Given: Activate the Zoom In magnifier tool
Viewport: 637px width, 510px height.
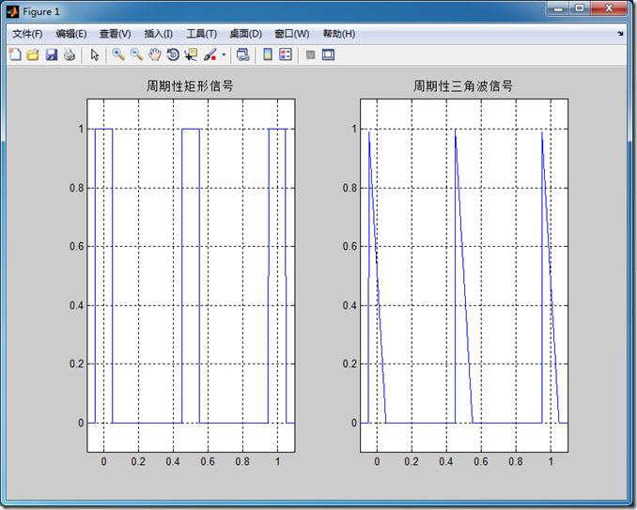Looking at the screenshot, I should pos(118,54).
